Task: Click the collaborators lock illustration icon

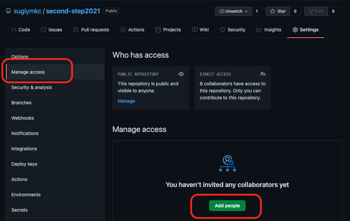Action: 228,163
